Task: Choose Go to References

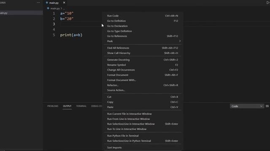Action: tap(143, 36)
